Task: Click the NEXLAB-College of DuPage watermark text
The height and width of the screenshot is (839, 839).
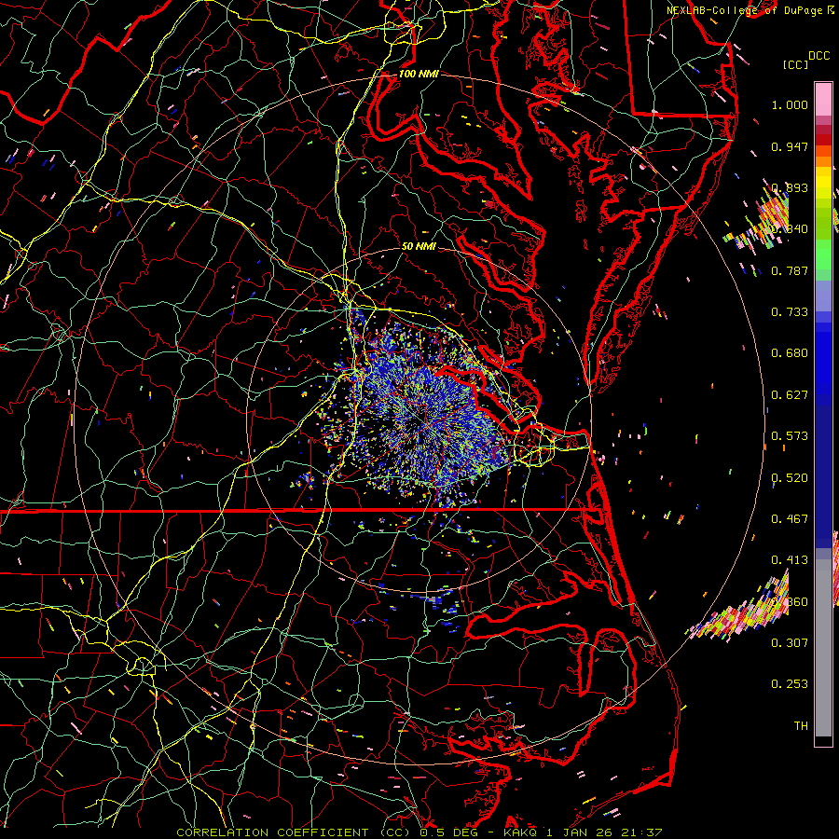Action: pyautogui.click(x=744, y=10)
